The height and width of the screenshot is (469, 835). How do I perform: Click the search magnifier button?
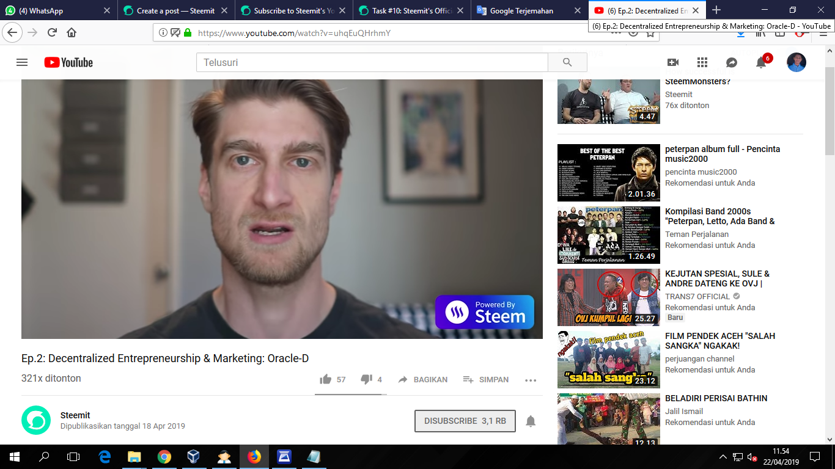coord(567,62)
